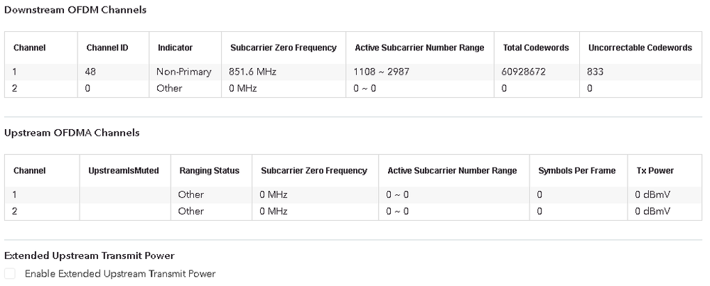The height and width of the screenshot is (286, 710).
Task: Click Subcarrier Zero Frequency header in downstream table
Action: tap(283, 48)
